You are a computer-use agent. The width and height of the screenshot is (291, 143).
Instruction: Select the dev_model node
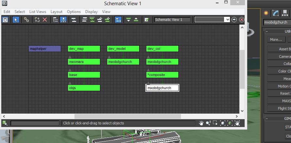click(123, 49)
